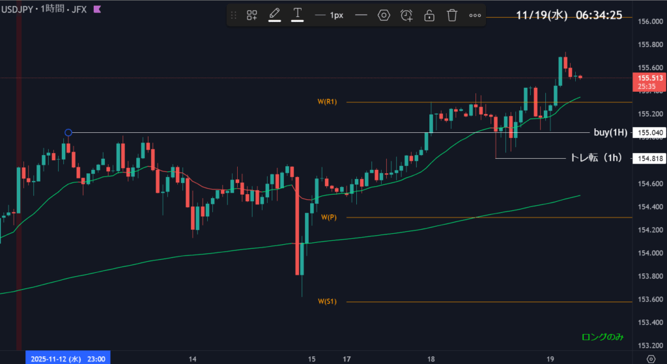The height and width of the screenshot is (364, 667).
Task: Toggle the lock on the selected drawing
Action: click(x=429, y=16)
